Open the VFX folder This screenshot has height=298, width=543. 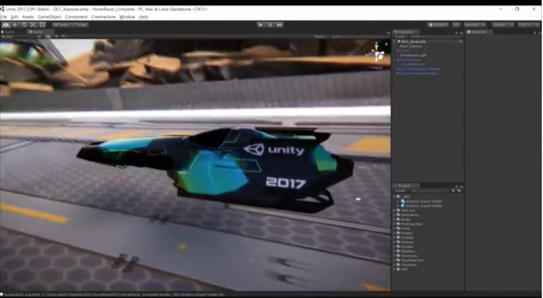403,269
